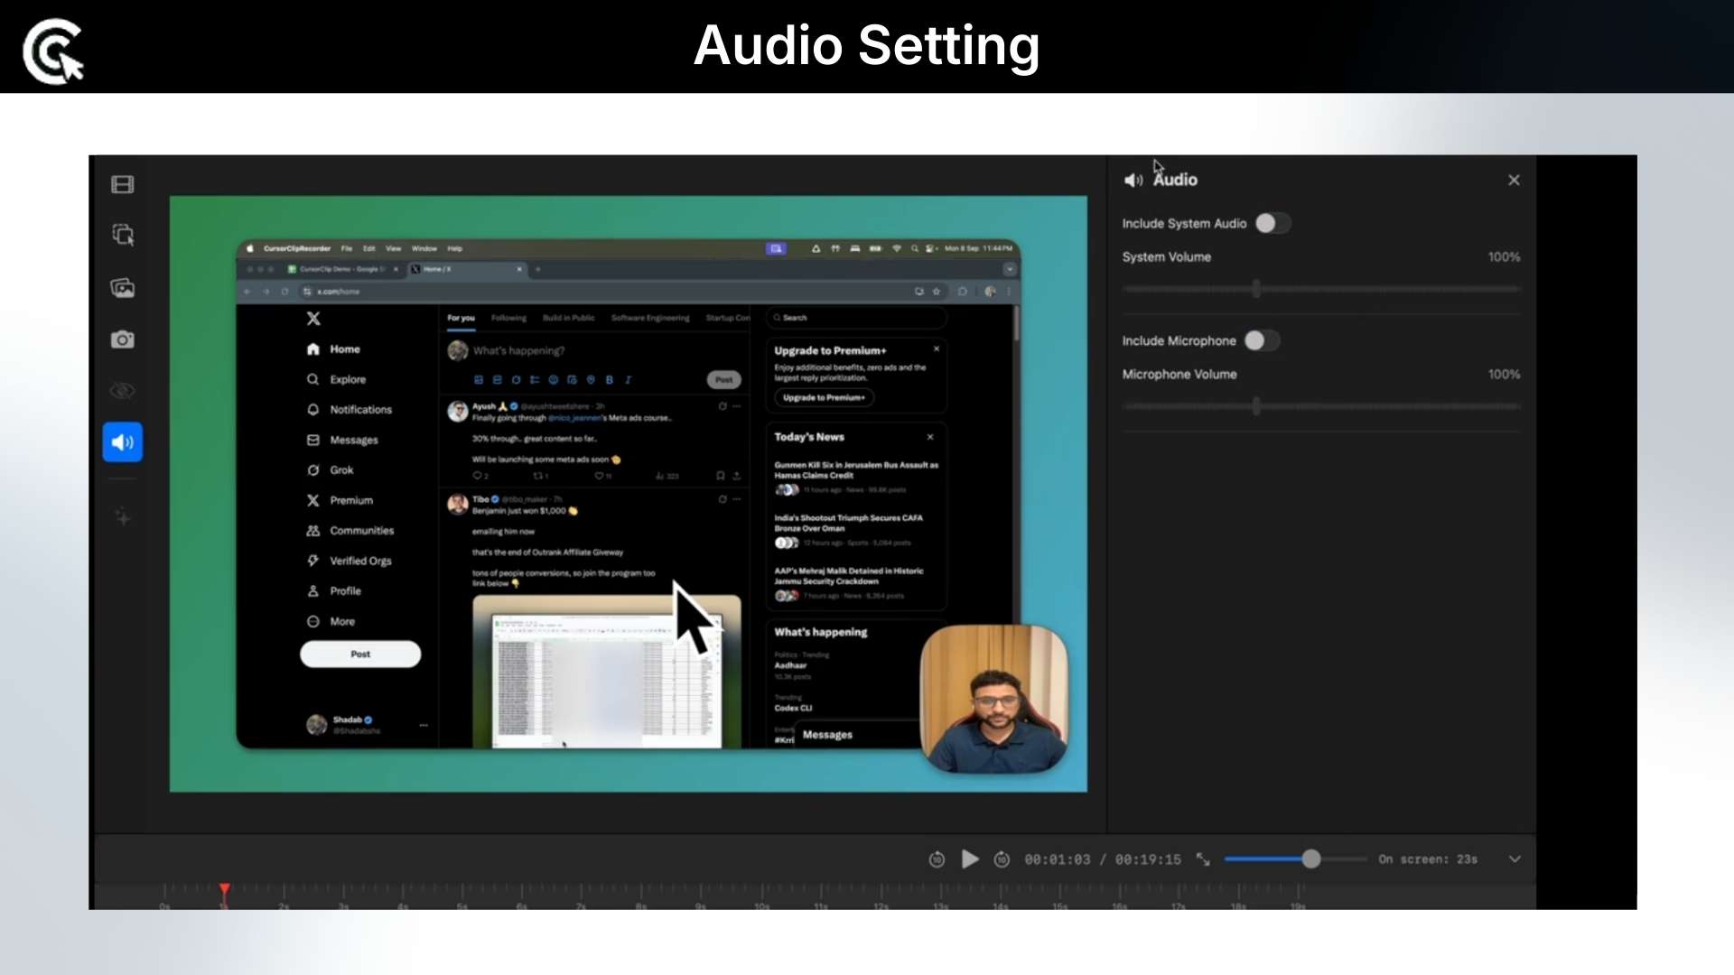The width and height of the screenshot is (1734, 975).
Task: Skip forward 10 seconds
Action: click(1002, 859)
